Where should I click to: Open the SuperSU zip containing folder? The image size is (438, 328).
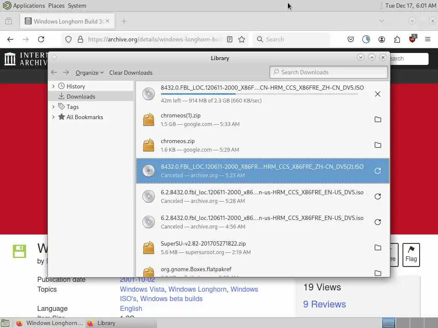pyautogui.click(x=378, y=247)
